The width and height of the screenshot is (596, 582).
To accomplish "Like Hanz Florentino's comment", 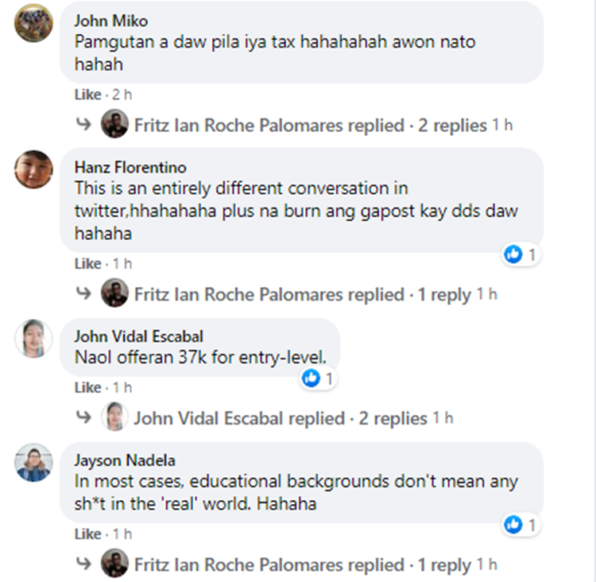I will (87, 263).
